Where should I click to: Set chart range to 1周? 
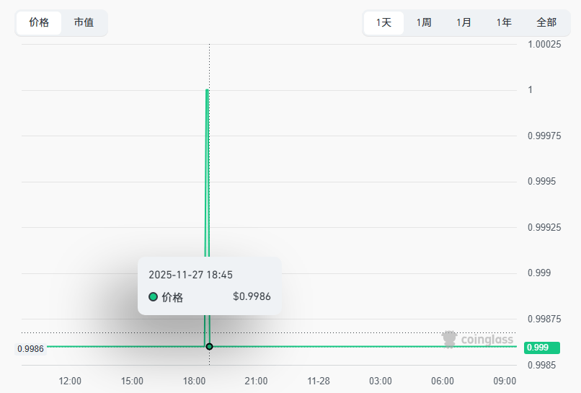424,22
